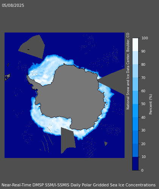Select the medium blue 40-50 percent color band

tap(135, 111)
